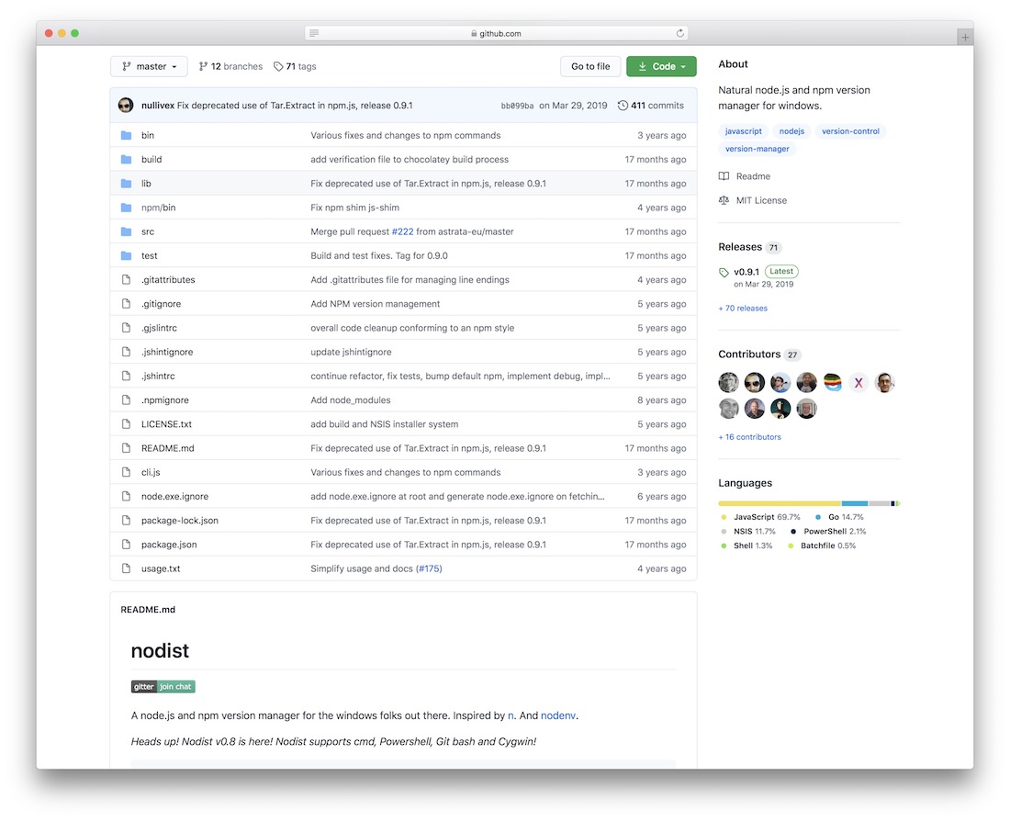Open the Contributors section heading
1010x821 pixels.
[749, 354]
